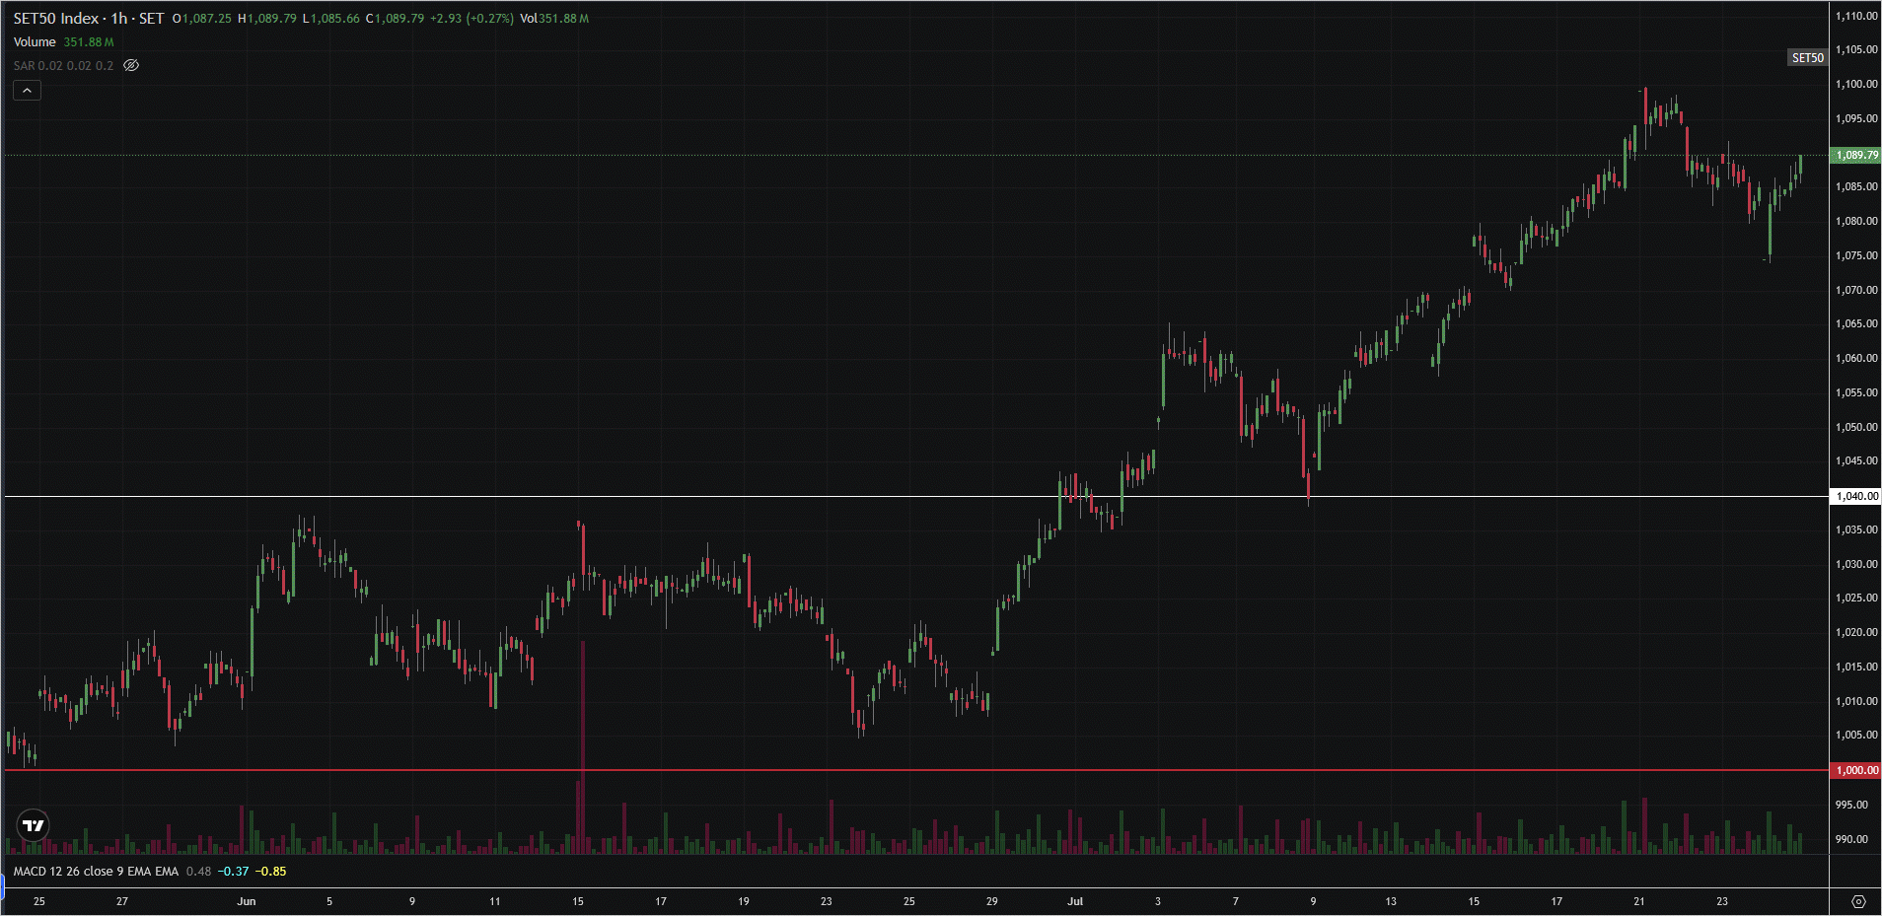Open chart settings hexagon icon on time axis
The width and height of the screenshot is (1882, 916).
click(1858, 901)
